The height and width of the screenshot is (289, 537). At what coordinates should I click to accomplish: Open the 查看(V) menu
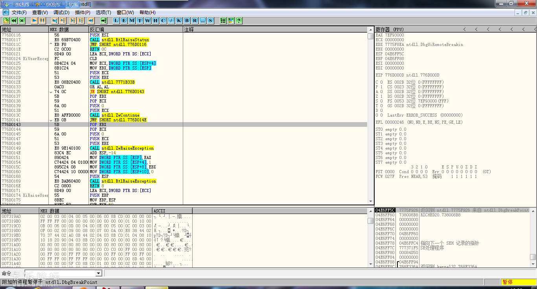40,13
